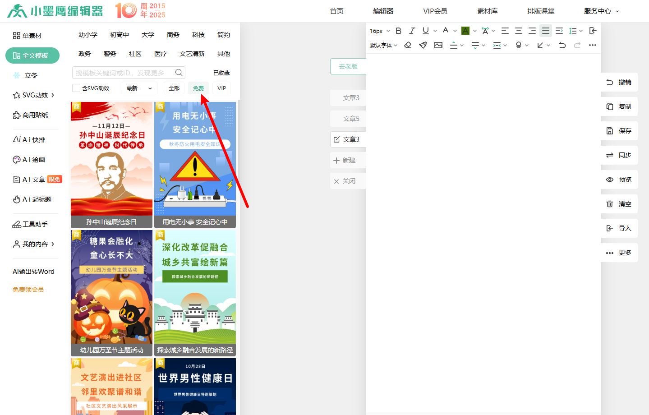
Task: Toggle bold formatting in editor toolbar
Action: pyautogui.click(x=398, y=31)
